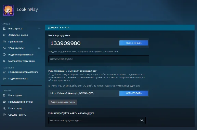Click the Добавить в друзья add-person icon

[x=4, y=35]
